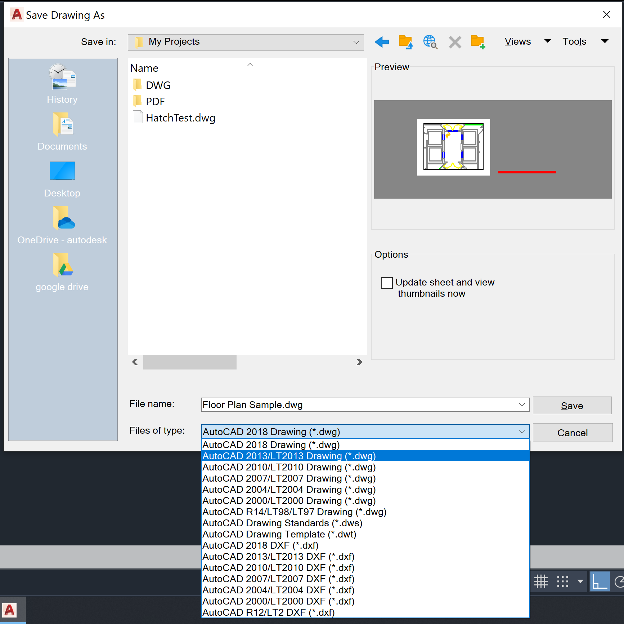Select AutoCAD 2013/LT2013 Drawing format
This screenshot has height=624, width=624.
[x=289, y=456]
